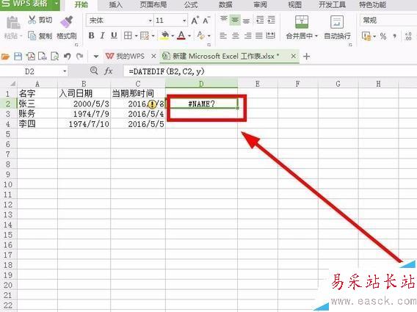Screen dimensions: 417x312
Task: Open the borders dropdown arrow
Action: [x=136, y=36]
